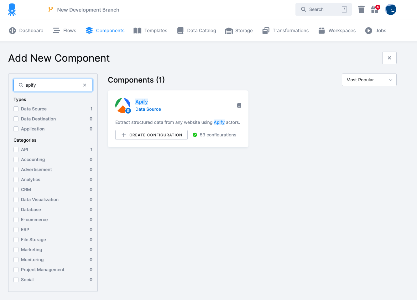This screenshot has height=300, width=417.
Task: Select the Transformations icon in navigation
Action: coord(266,30)
